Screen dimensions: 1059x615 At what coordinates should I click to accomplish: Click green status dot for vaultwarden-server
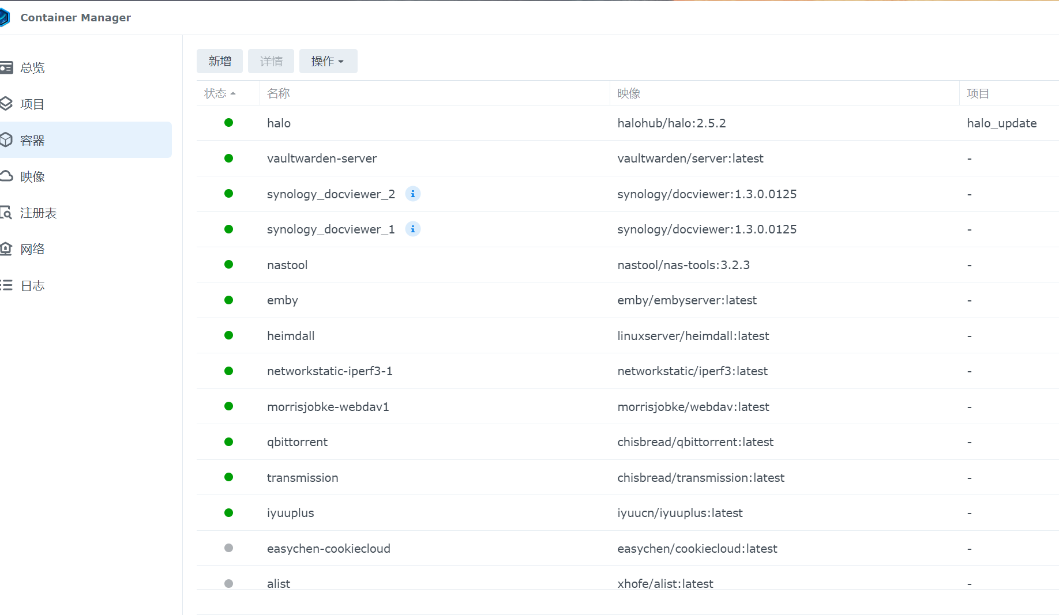coord(229,158)
